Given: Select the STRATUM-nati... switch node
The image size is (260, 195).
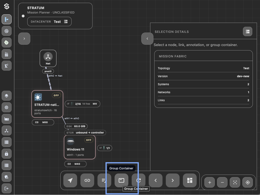Looking at the screenshot, I should [x=47, y=104].
